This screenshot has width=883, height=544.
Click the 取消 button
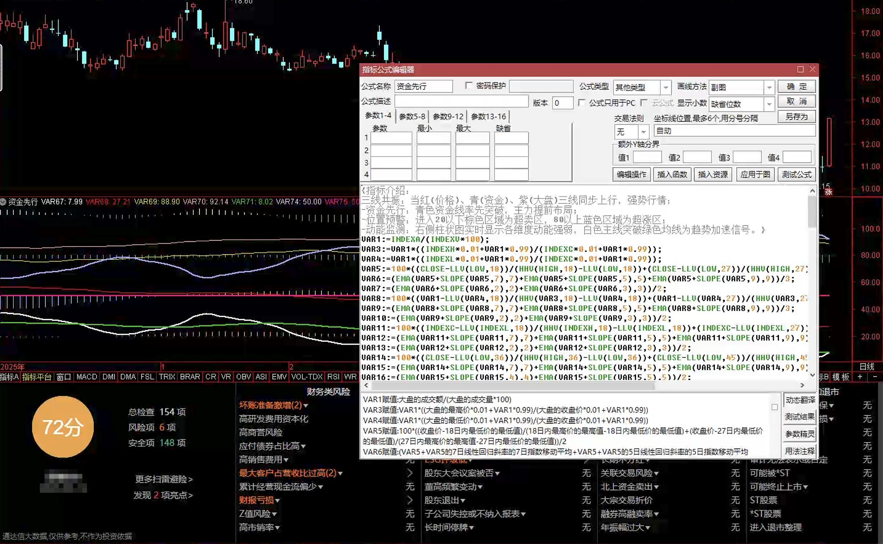click(x=797, y=101)
